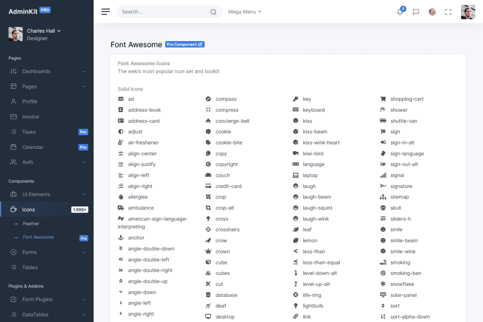483x322 pixels.
Task: Click the credit-card icon
Action: click(208, 186)
